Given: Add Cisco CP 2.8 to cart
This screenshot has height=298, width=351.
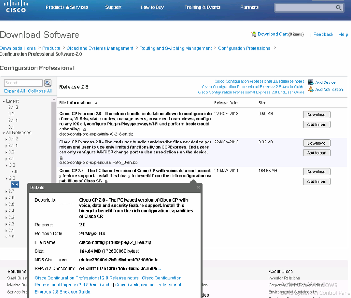Looking at the screenshot, I should (x=316, y=182).
